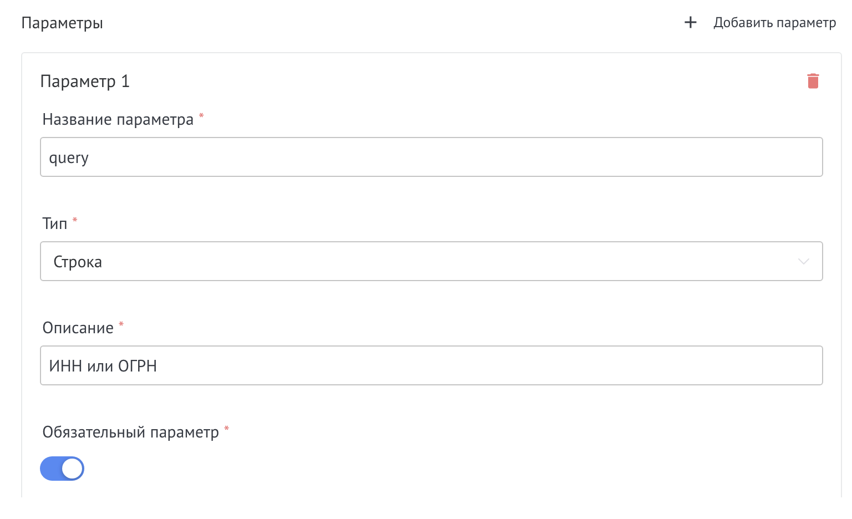Click the red trash can in the card corner
Image resolution: width=852 pixels, height=519 pixels.
coord(813,80)
